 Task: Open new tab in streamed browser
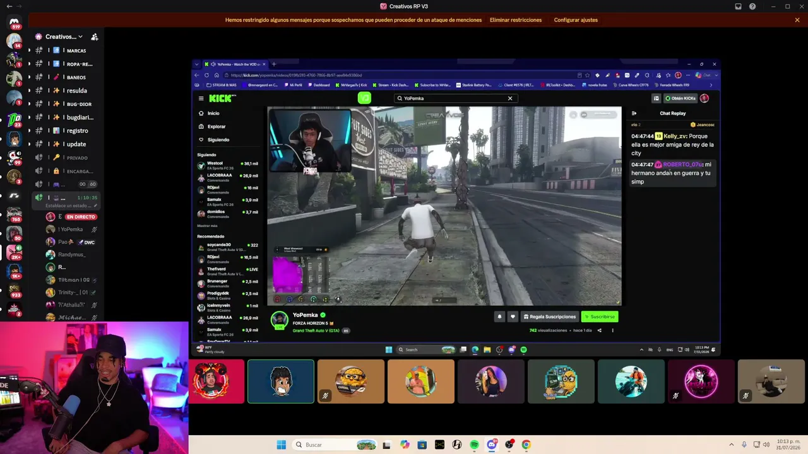tap(274, 64)
